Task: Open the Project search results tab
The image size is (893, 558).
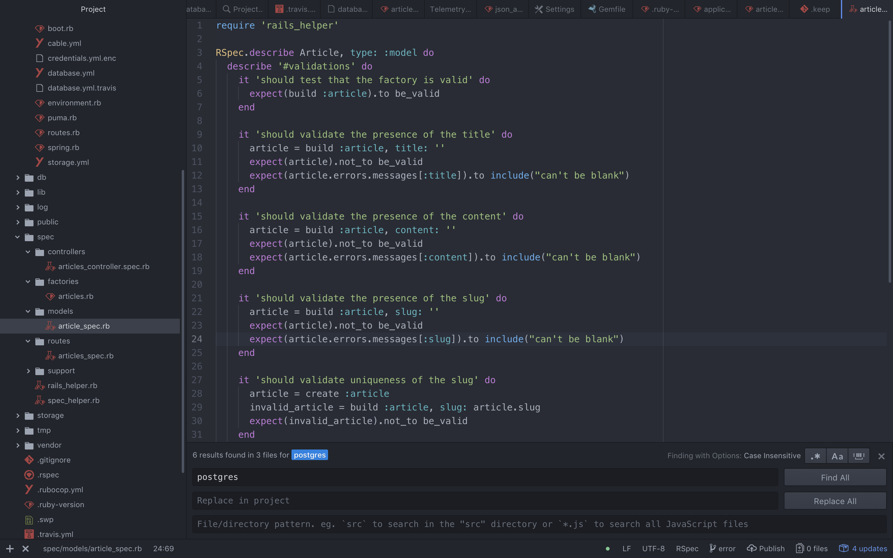Action: tap(242, 9)
